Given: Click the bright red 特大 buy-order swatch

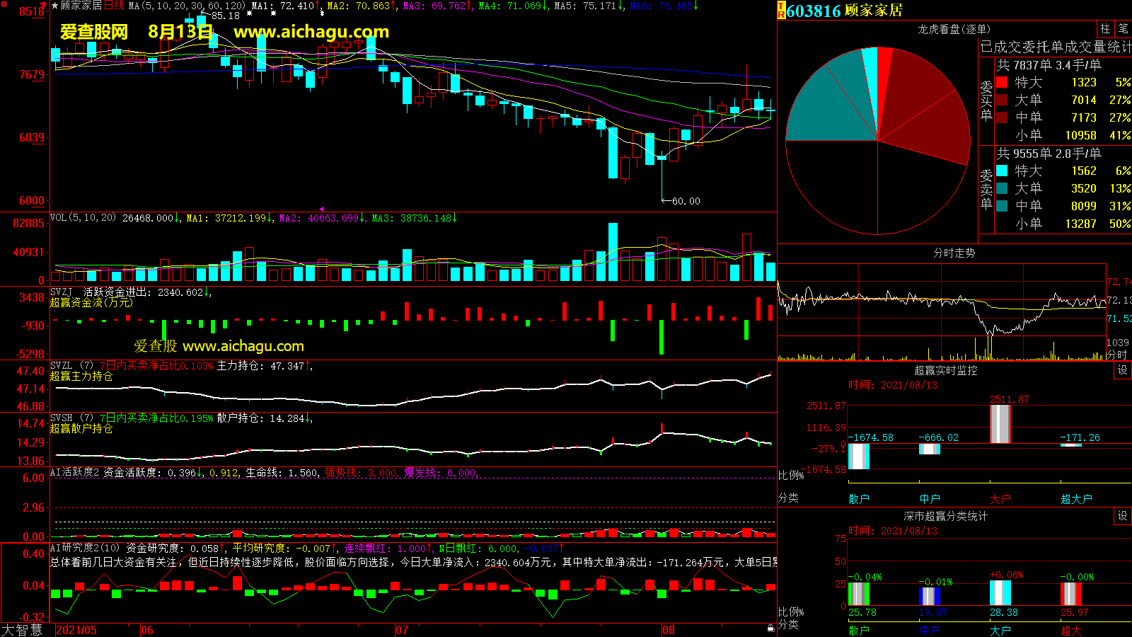Looking at the screenshot, I should tap(1002, 82).
